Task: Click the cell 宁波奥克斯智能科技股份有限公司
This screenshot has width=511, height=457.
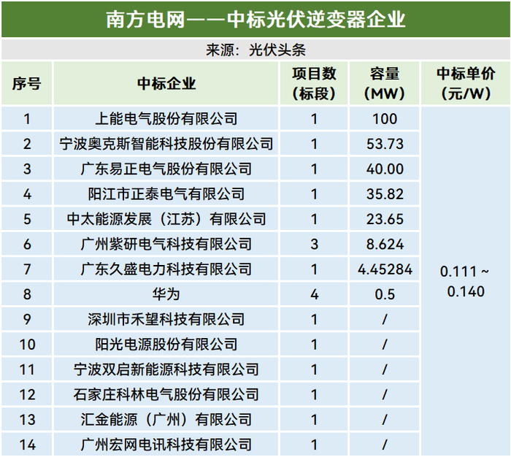Action: tap(166, 144)
